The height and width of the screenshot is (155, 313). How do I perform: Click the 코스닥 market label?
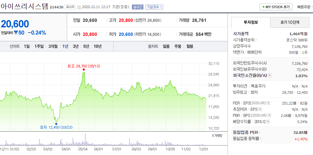point(70,7)
